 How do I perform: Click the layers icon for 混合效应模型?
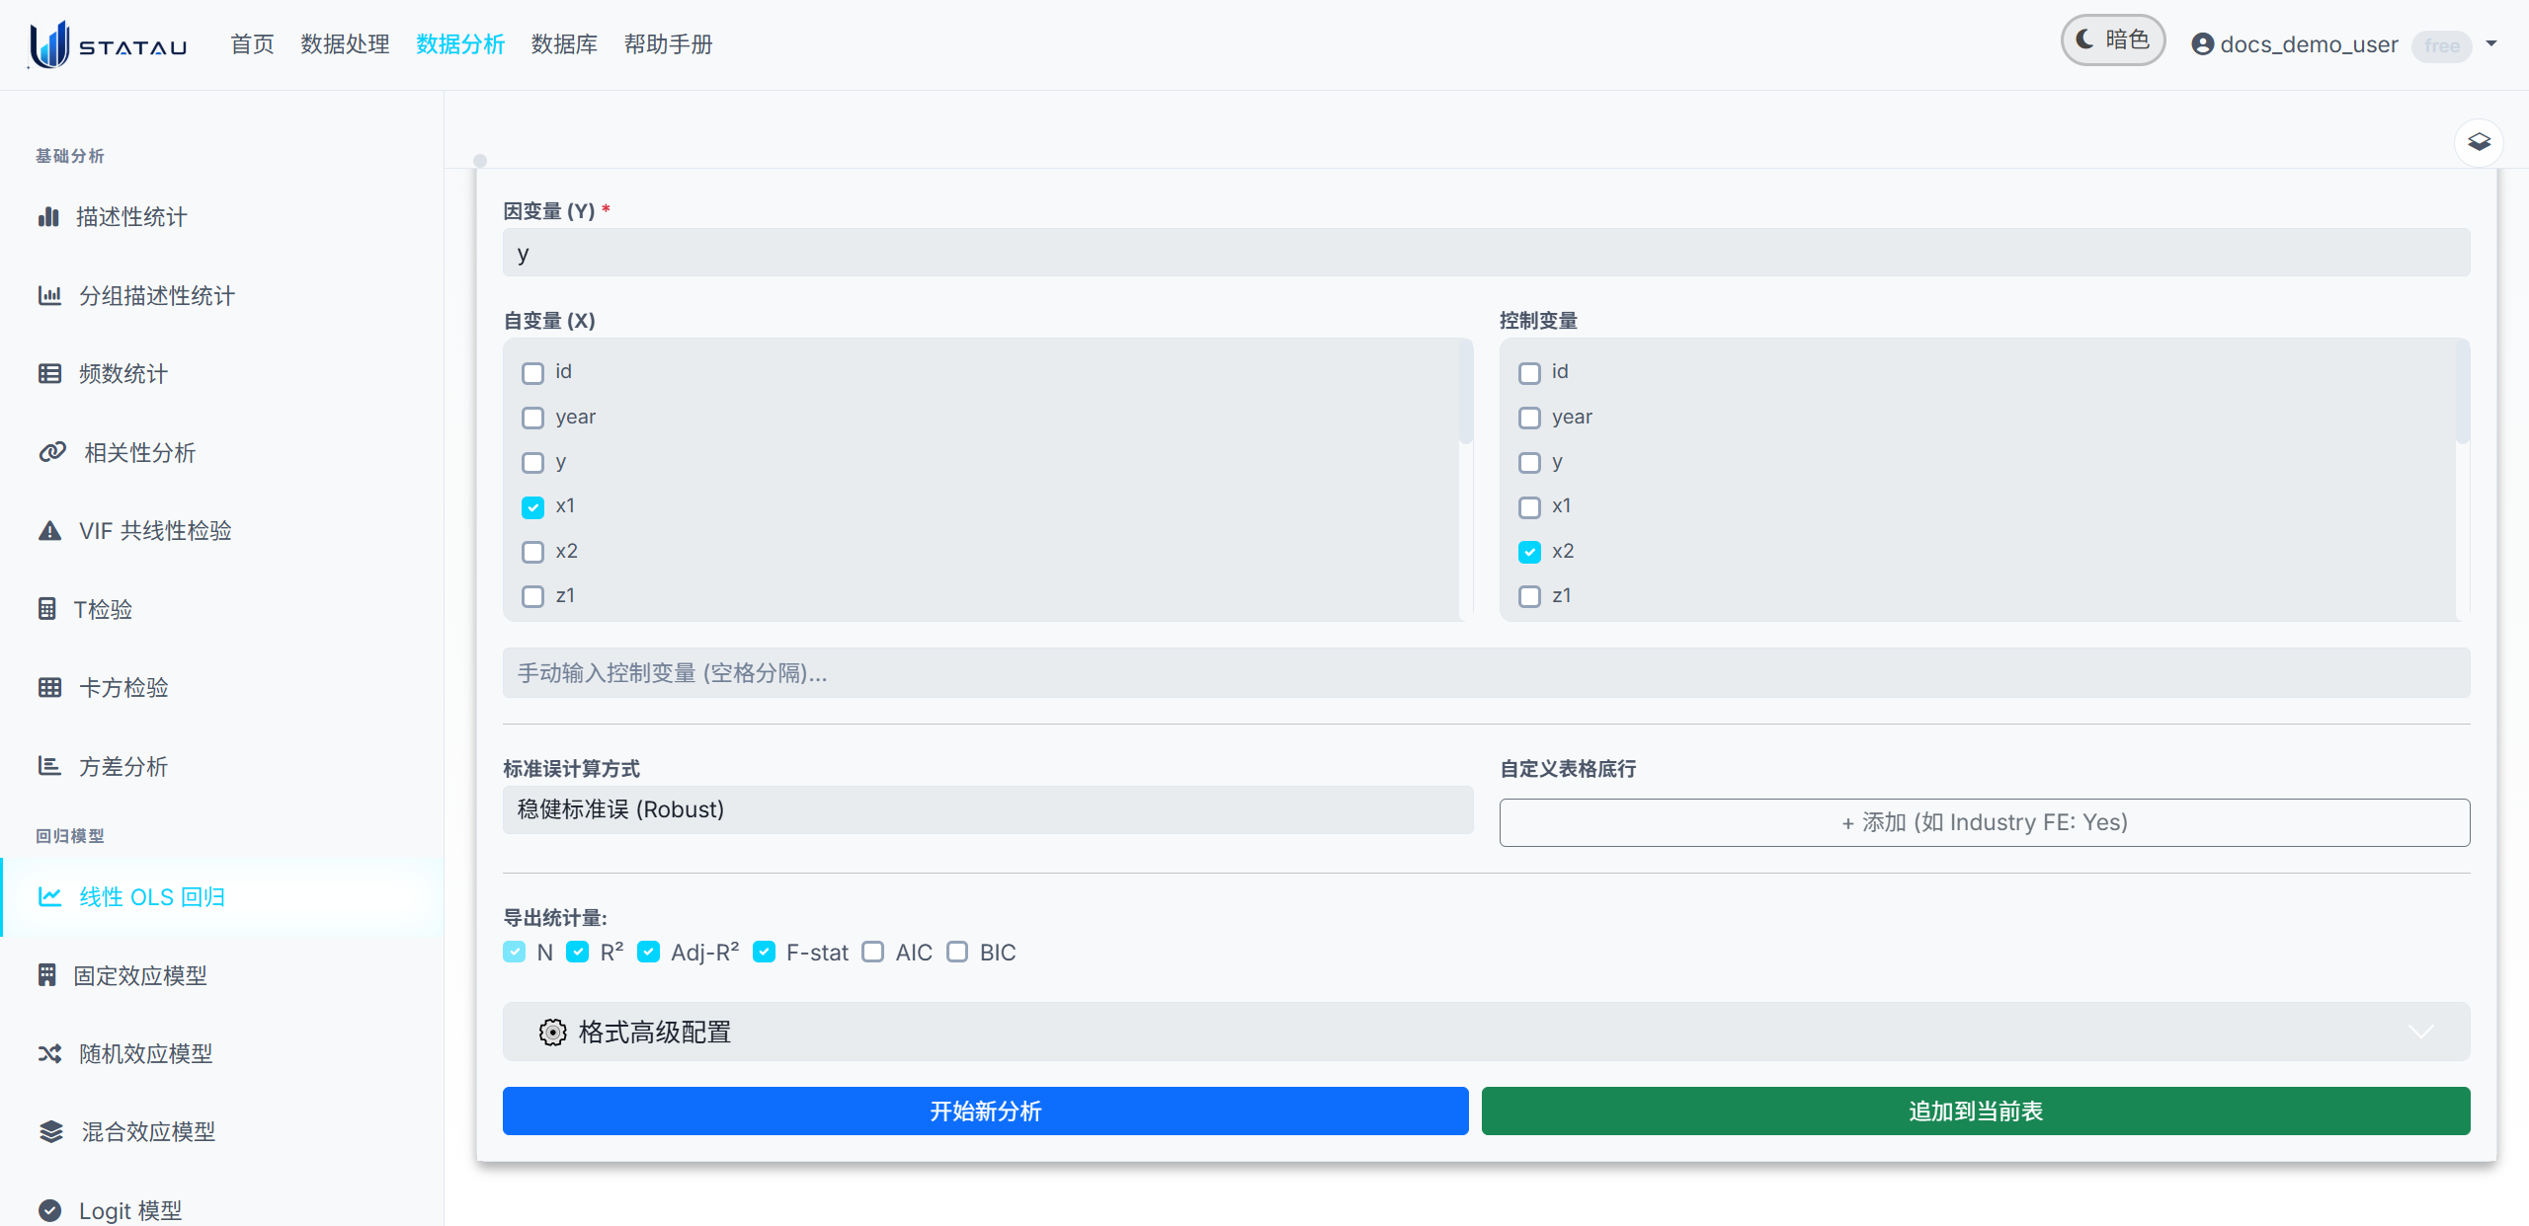tap(50, 1131)
